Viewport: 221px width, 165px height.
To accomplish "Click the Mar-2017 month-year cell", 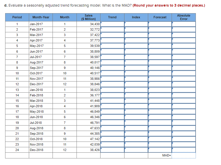I will pyautogui.click(x=41, y=35).
